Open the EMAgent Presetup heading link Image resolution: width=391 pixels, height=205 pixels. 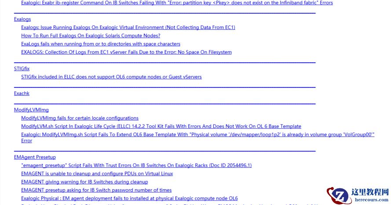click(x=35, y=157)
